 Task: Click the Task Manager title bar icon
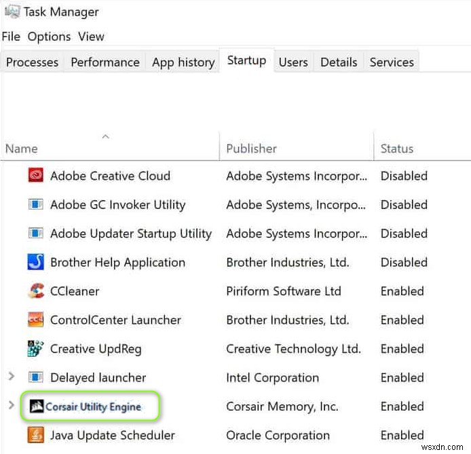(x=12, y=12)
